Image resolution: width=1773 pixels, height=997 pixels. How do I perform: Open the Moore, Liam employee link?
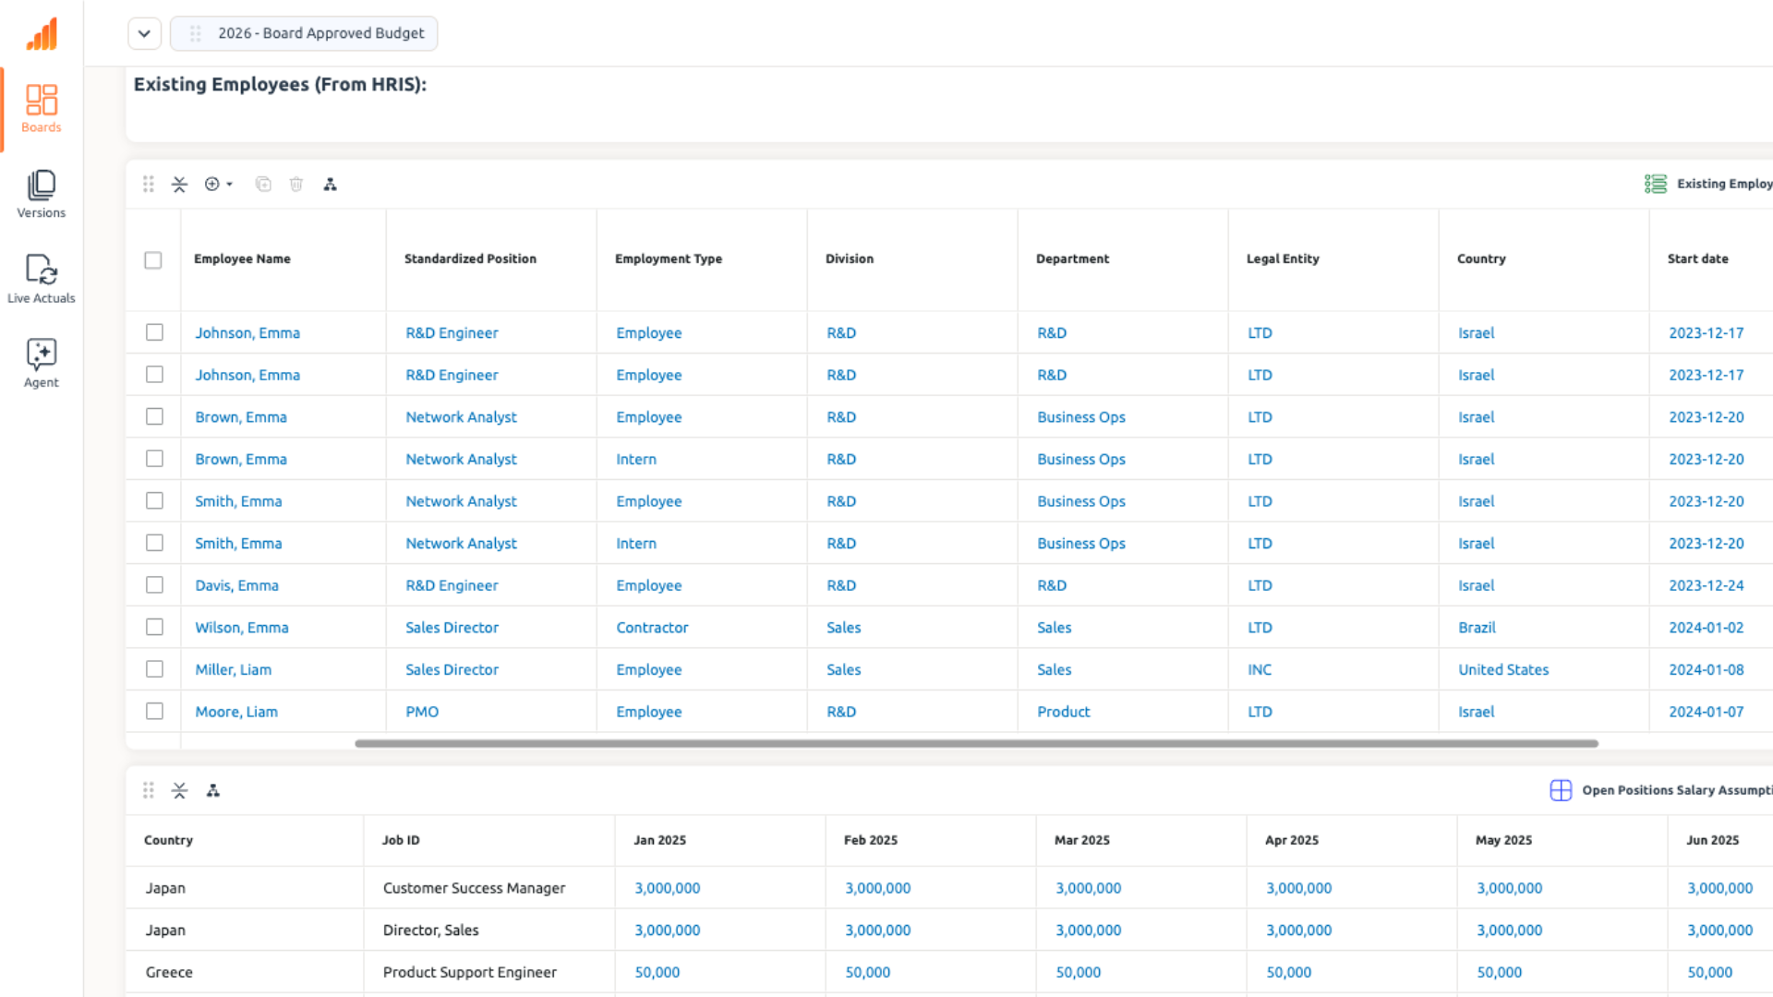point(236,712)
